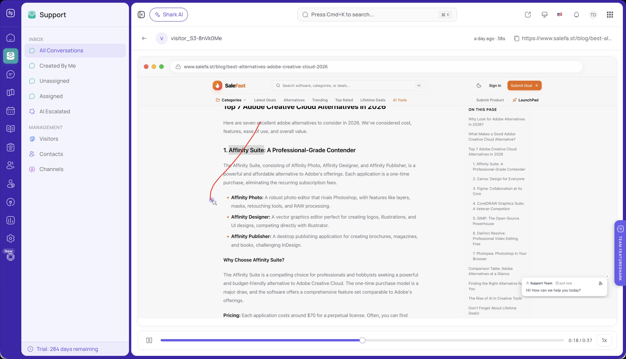Click the replay browser address bar
Viewport: 626px width, 359px height.
tap(376, 67)
